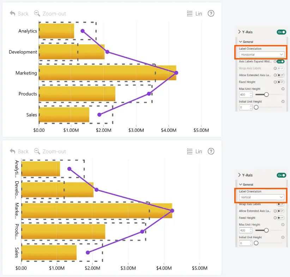Enable Fixed Height in the Vertical panel

click(280, 218)
